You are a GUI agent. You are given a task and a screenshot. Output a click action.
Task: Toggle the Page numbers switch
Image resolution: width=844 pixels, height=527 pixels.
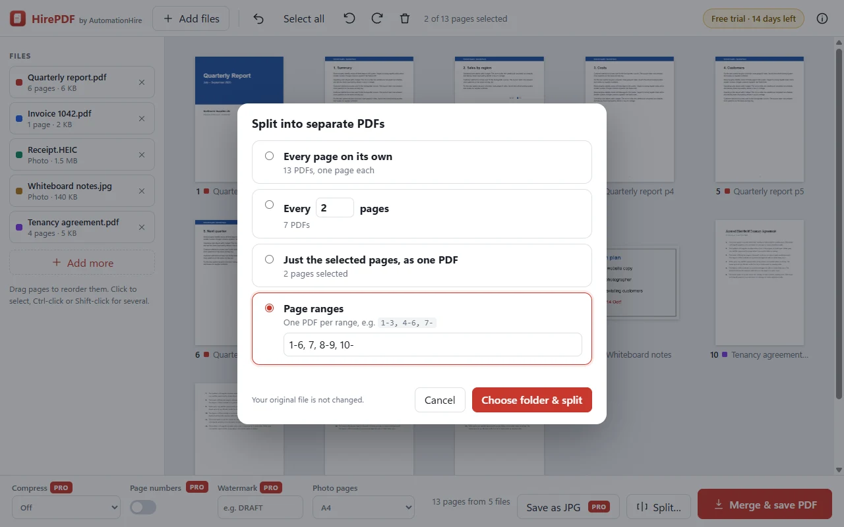click(143, 507)
